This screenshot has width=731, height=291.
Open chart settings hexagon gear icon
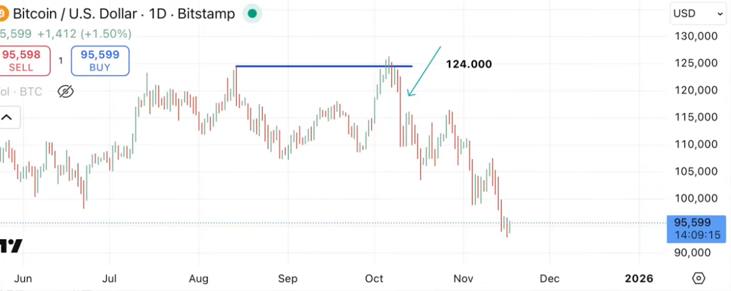(x=698, y=278)
